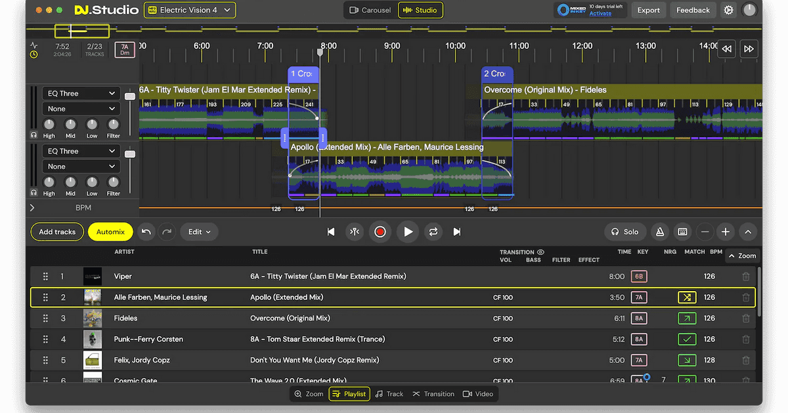Play the mix
The width and height of the screenshot is (788, 413).
(x=408, y=231)
